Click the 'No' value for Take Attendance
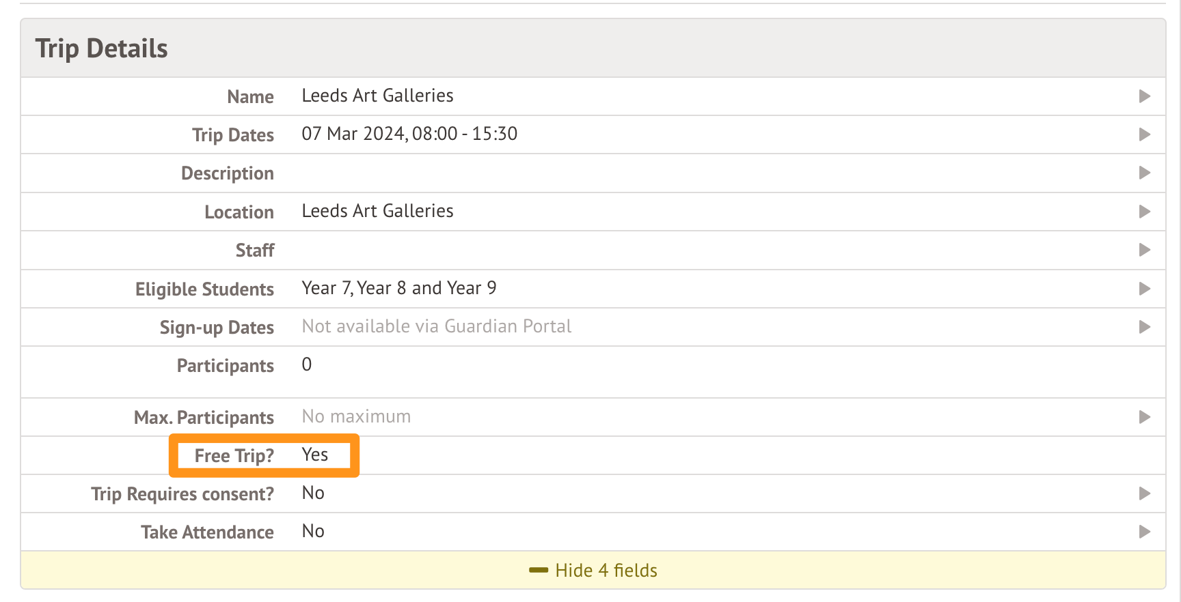This screenshot has height=602, width=1181. click(x=313, y=532)
